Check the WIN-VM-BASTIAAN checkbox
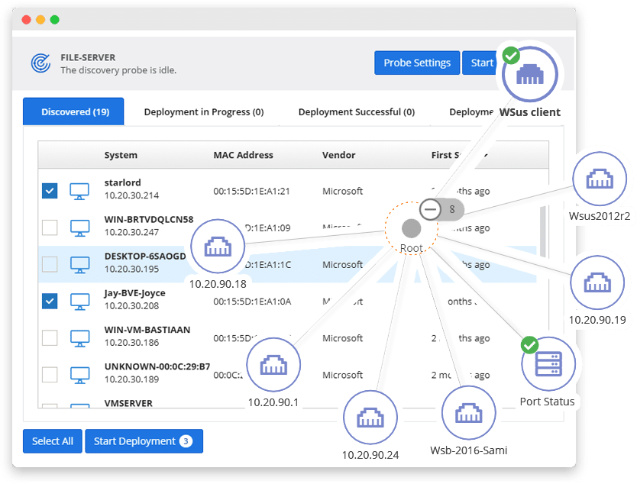 50,338
